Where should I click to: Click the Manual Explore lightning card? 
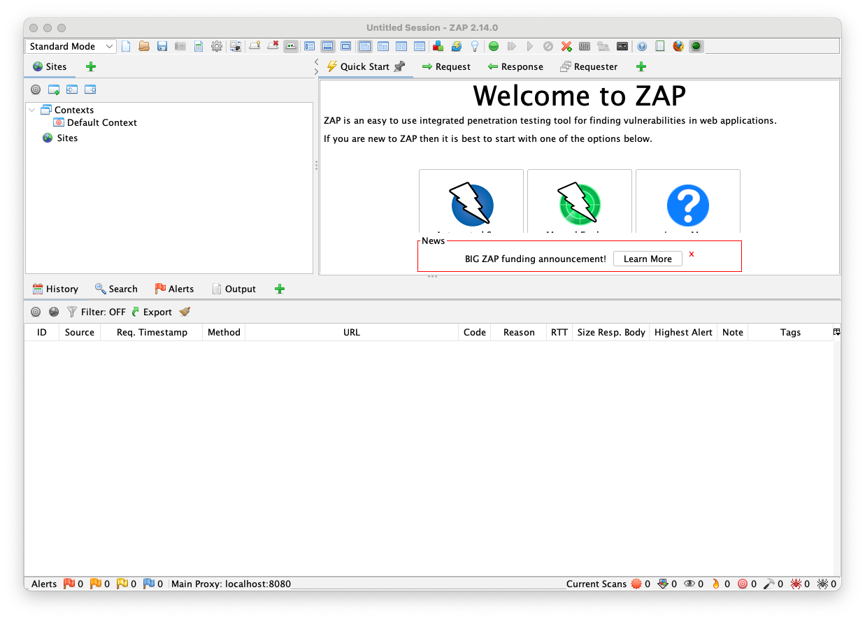coord(580,201)
